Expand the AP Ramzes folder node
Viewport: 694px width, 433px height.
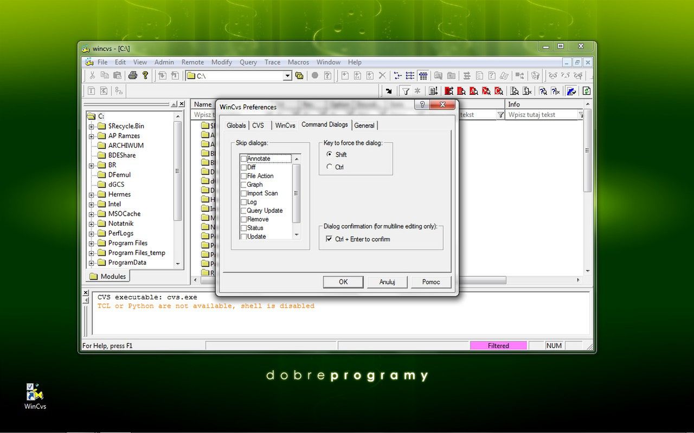tap(92, 136)
